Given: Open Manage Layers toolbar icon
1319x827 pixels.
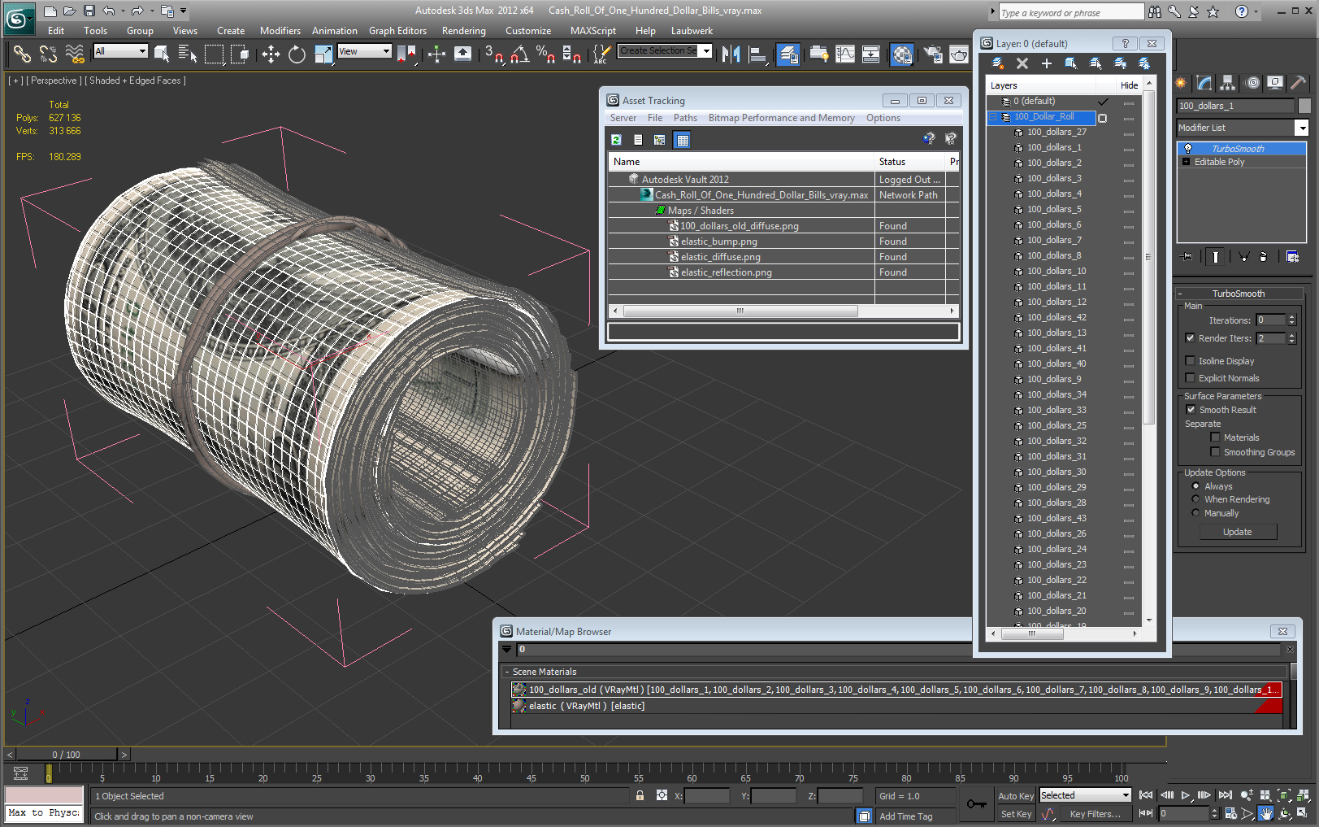Looking at the screenshot, I should click(787, 54).
